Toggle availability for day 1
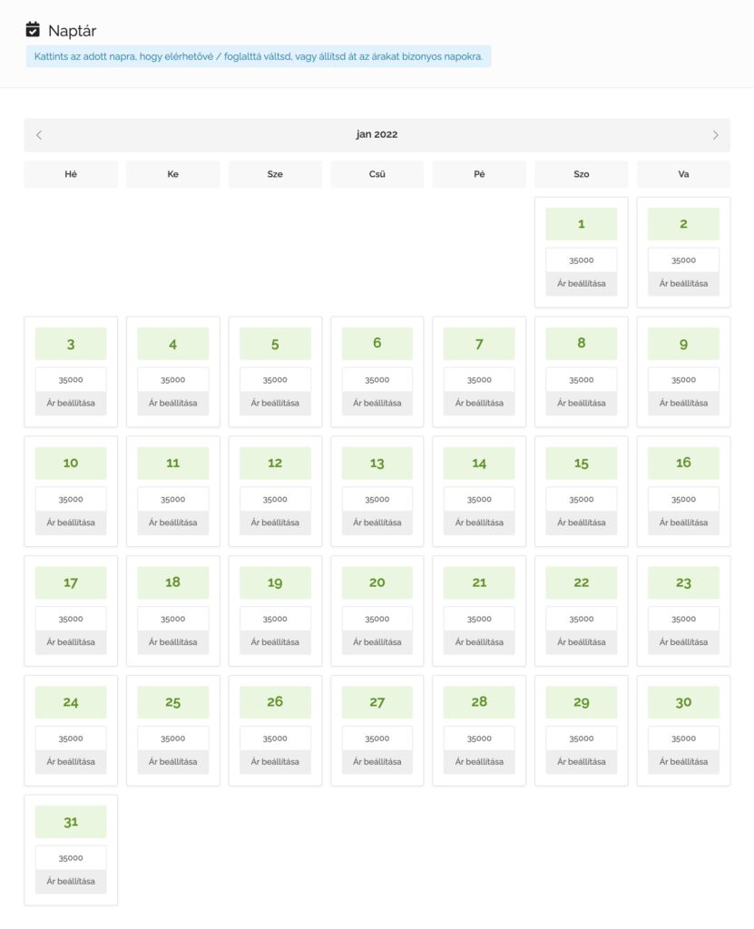754x929 pixels. click(581, 224)
